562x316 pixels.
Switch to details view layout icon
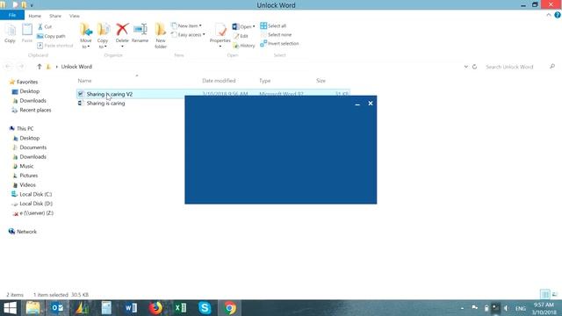click(x=544, y=295)
